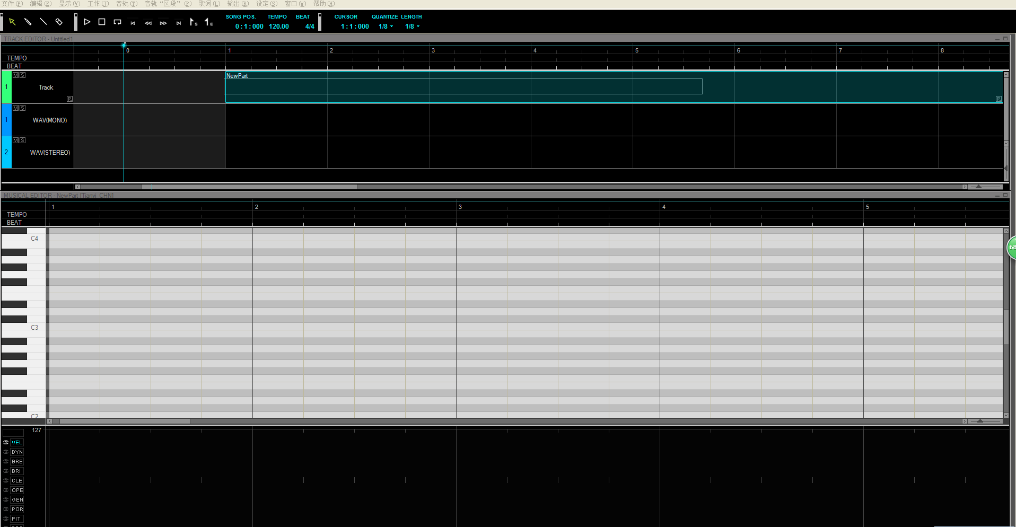Open the 歌词 (Lyrics) menu
Viewport: 1016px width, 527px height.
(x=209, y=4)
